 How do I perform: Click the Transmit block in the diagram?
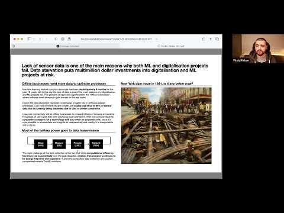[x=96, y=144]
